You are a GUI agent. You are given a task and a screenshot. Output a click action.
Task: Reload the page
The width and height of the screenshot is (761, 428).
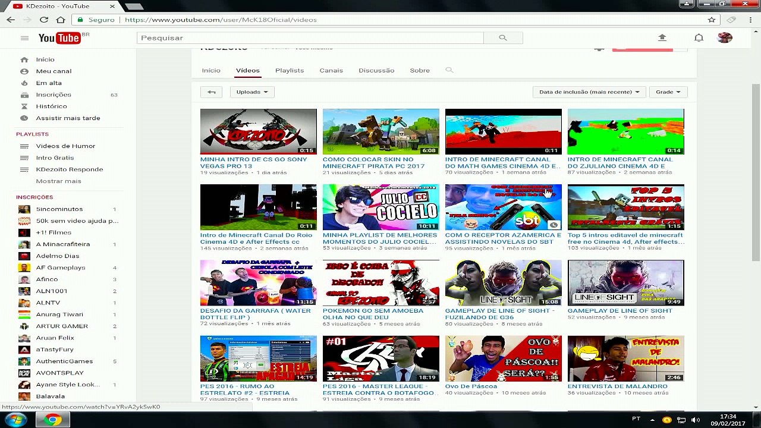point(44,20)
